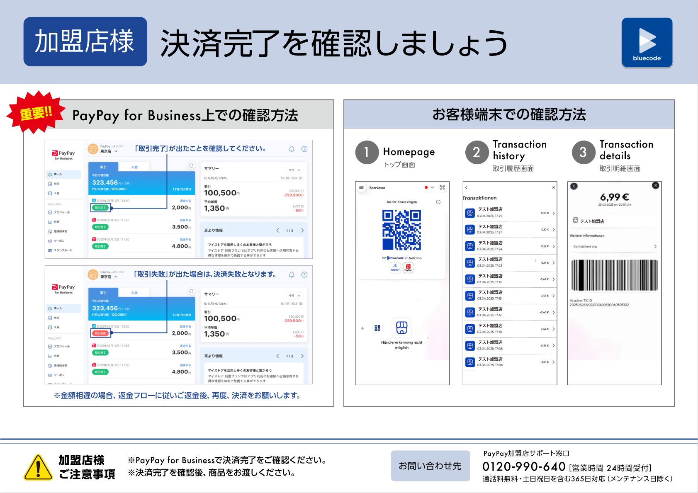Click the store avatar in the 取引完了 screenshot
The image size is (698, 493).
pos(93,148)
